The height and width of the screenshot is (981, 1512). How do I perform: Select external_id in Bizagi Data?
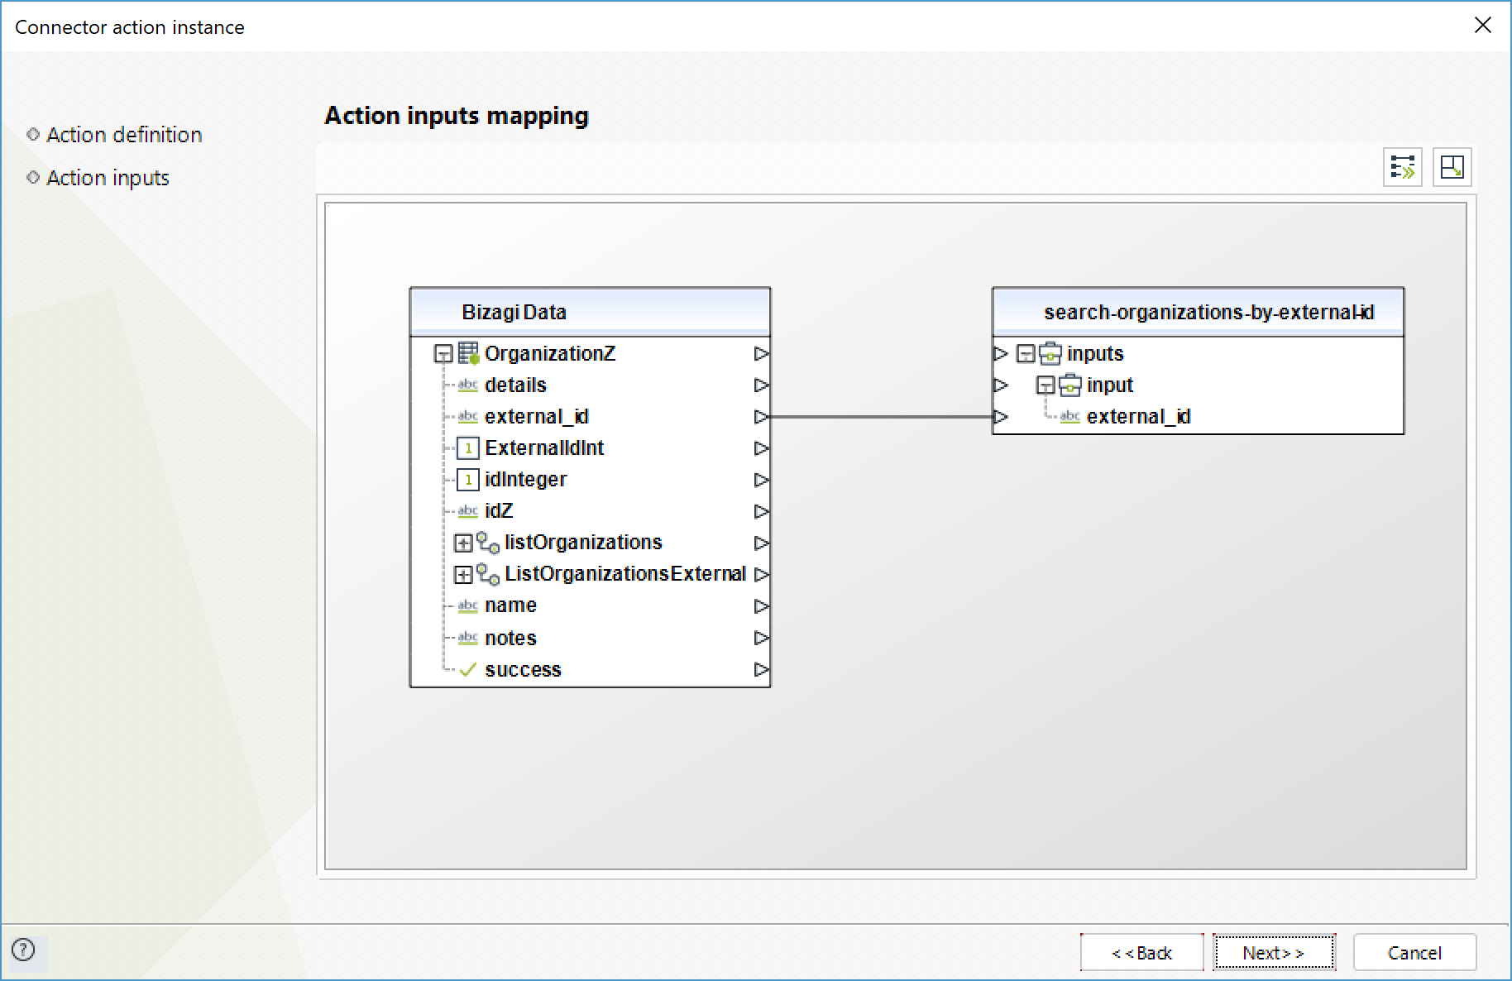point(537,417)
